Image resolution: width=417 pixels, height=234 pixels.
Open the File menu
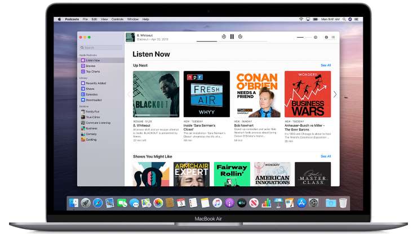[85, 19]
